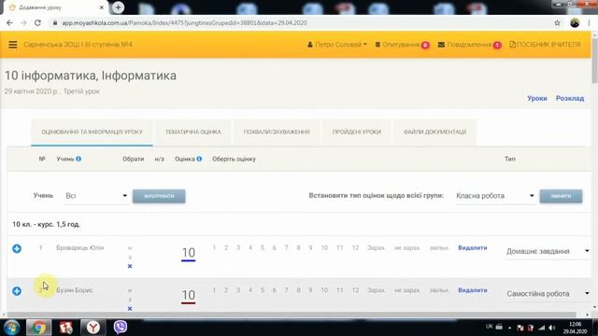
Task: Open Повідомлення messages in header
Action: (469, 45)
